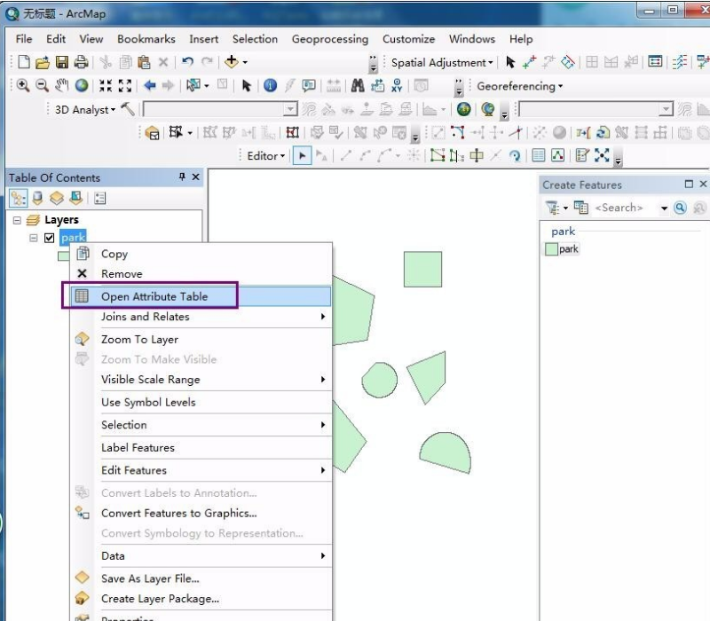Open the Georeferencing dropdown menu

[x=520, y=86]
